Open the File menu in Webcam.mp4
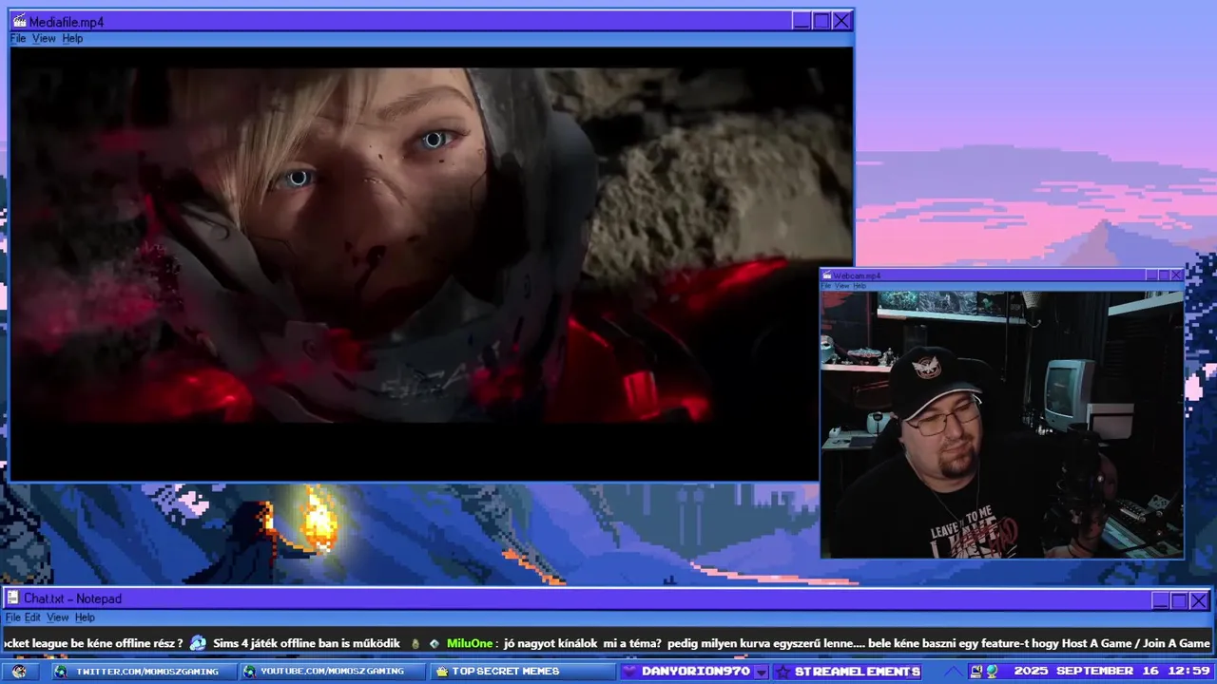Screen dimensions: 1217x684 [x=826, y=286]
